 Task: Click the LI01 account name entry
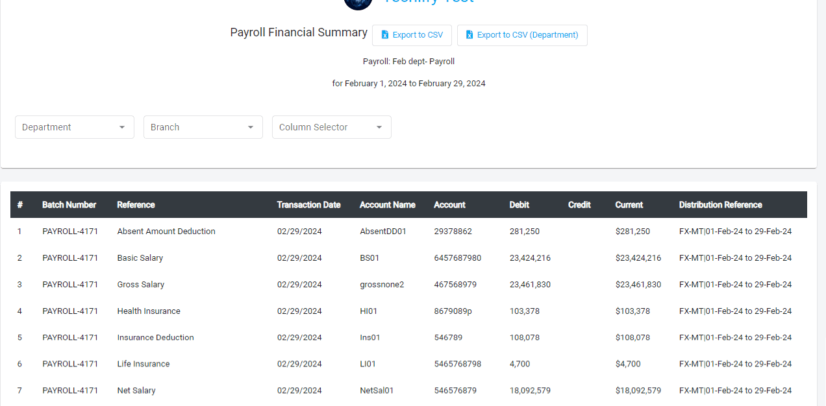click(x=368, y=364)
